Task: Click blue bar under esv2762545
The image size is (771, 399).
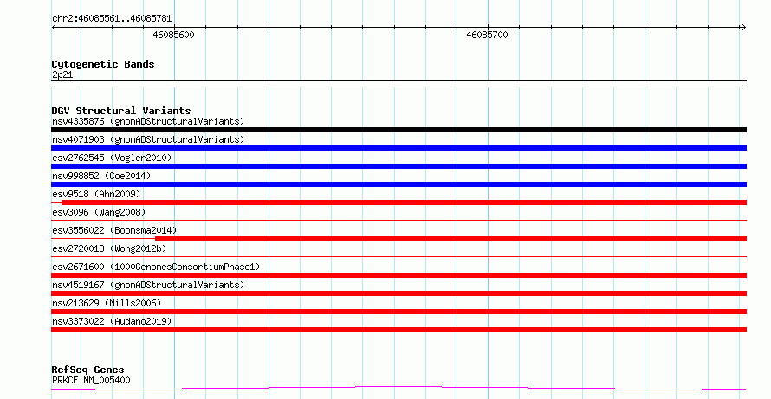Action: coord(398,166)
